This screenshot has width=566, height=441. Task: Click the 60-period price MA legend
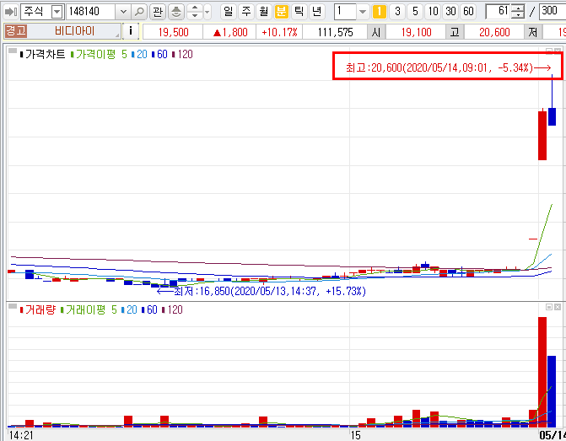tap(159, 55)
